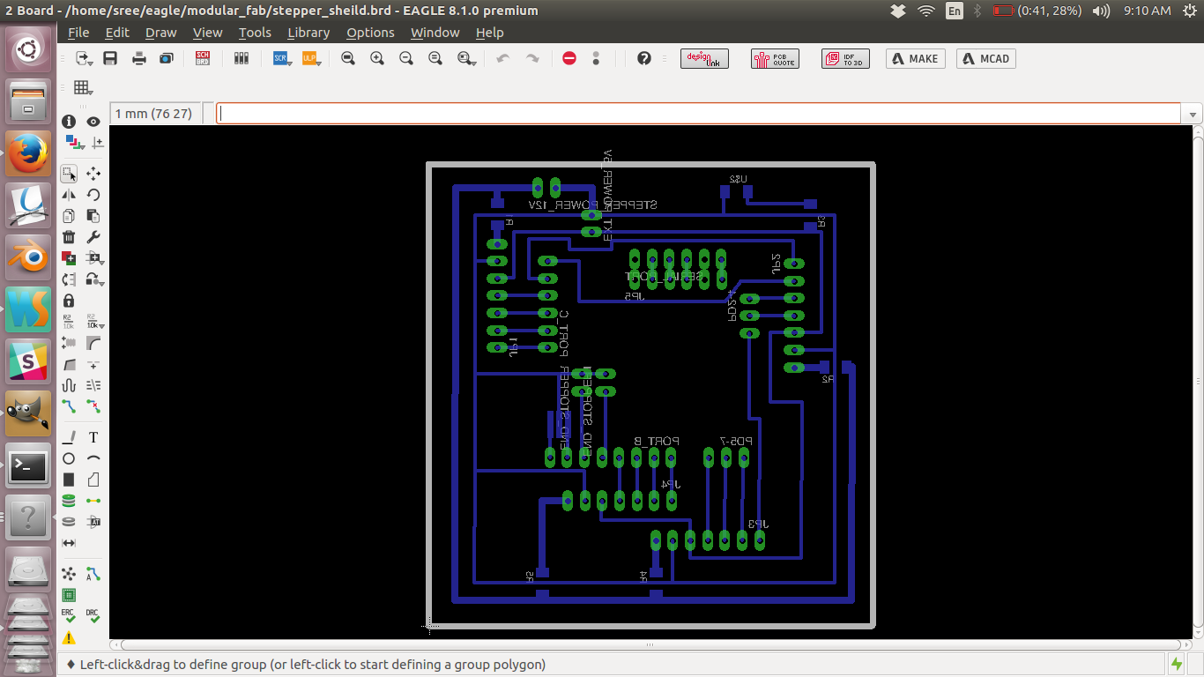Click the Show (eye) tool
The image size is (1204, 677).
pyautogui.click(x=93, y=122)
